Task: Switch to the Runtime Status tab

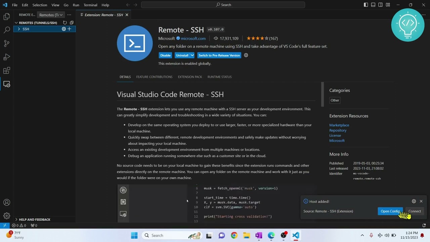Action: pos(219,77)
